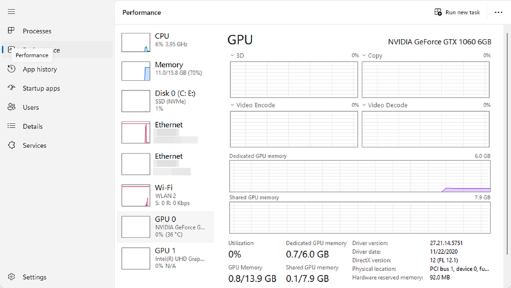Open the hamburger navigation menu
The height and width of the screenshot is (288, 511).
click(12, 12)
